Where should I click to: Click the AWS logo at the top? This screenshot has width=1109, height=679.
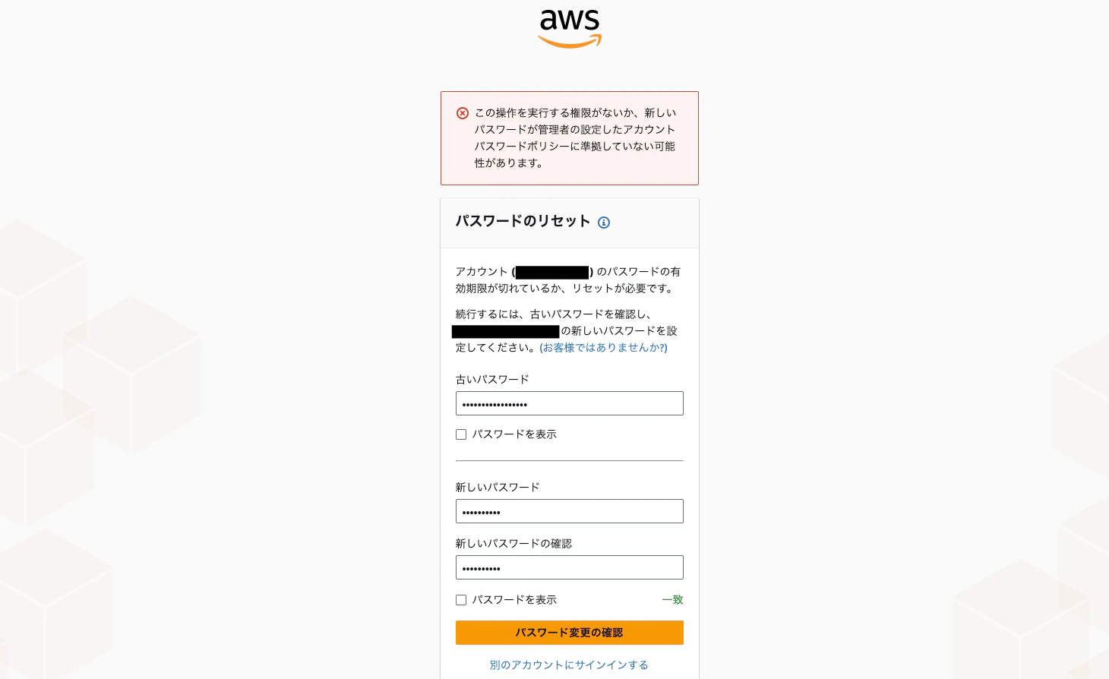(570, 29)
